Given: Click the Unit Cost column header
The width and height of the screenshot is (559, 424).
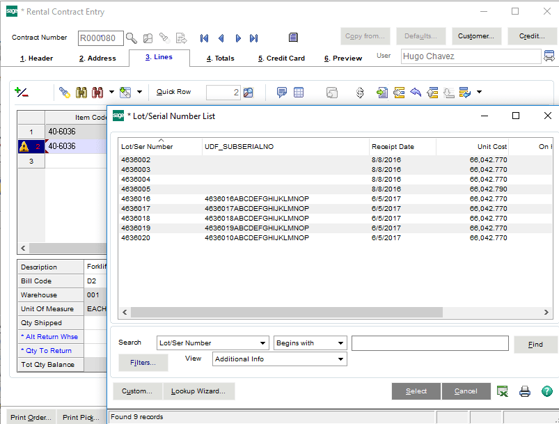Looking at the screenshot, I should point(473,147).
